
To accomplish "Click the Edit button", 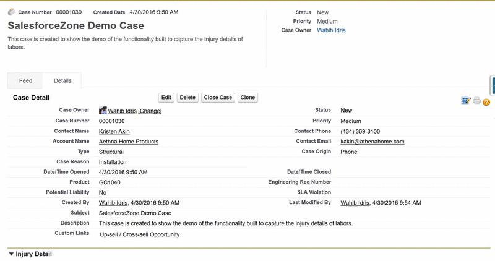I will [x=166, y=98].
